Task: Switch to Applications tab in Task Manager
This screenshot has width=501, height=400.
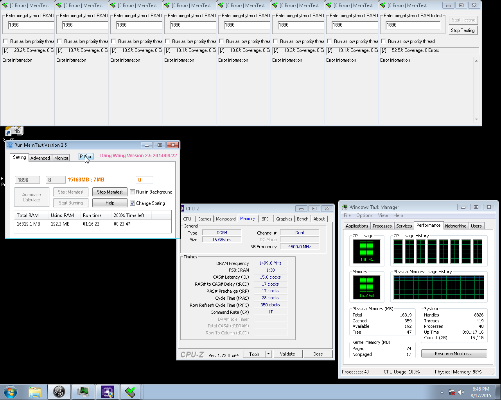Action: coord(357,226)
